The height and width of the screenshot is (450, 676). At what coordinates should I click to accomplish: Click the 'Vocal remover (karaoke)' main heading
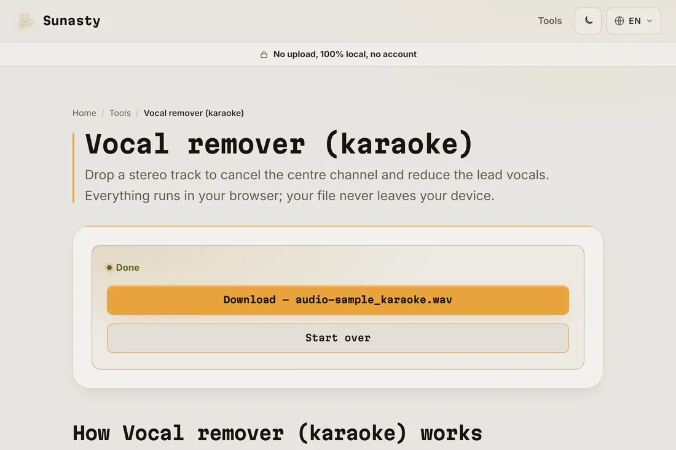[280, 144]
